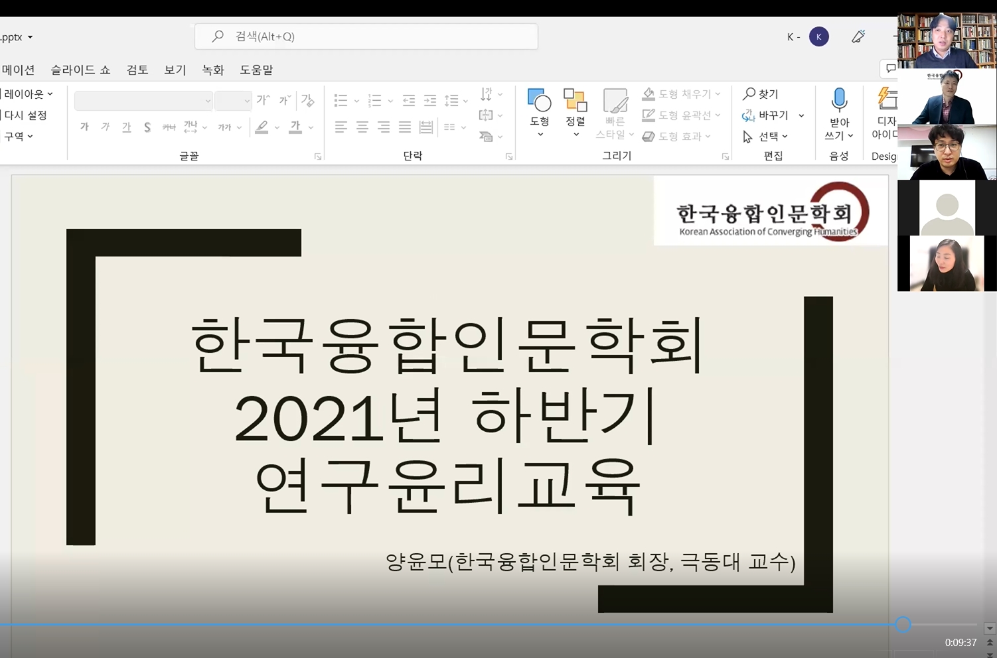Click the text highlight color pen
997x658 pixels.
[262, 127]
